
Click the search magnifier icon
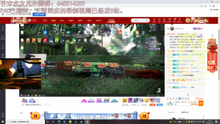click(147, 20)
